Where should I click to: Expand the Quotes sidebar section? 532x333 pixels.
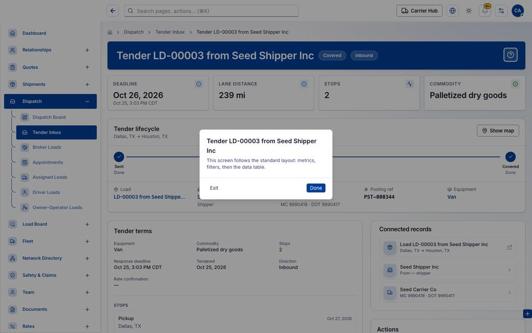click(87, 67)
